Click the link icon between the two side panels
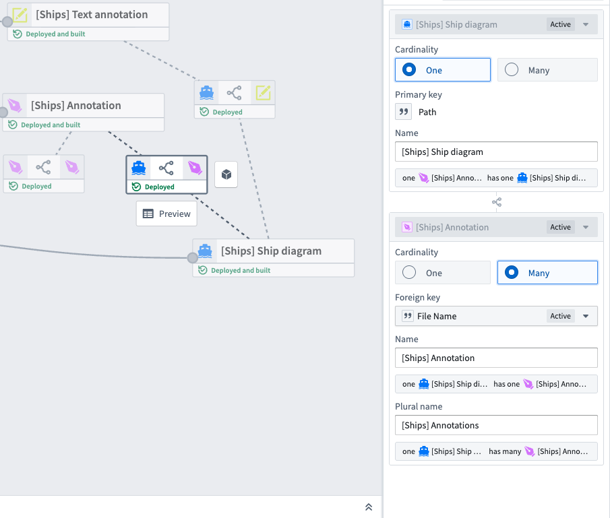This screenshot has width=610, height=518. click(x=497, y=201)
